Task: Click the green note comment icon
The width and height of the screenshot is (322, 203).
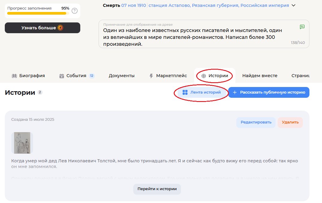Action: tap(302, 27)
